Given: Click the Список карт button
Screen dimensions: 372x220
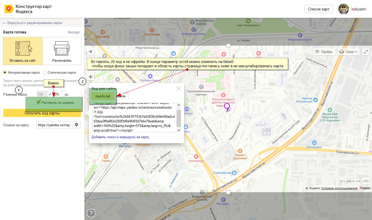Looking at the screenshot, I should coord(319,9).
